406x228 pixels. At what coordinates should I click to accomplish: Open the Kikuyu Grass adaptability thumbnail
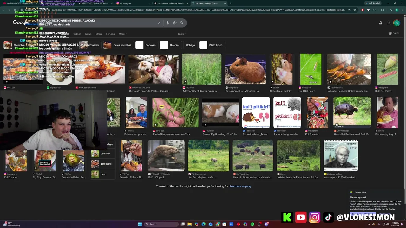click(x=201, y=69)
